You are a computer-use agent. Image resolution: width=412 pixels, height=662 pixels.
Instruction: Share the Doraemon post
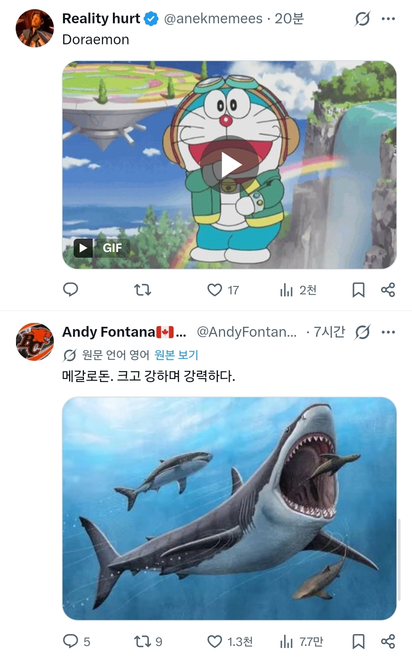[388, 290]
